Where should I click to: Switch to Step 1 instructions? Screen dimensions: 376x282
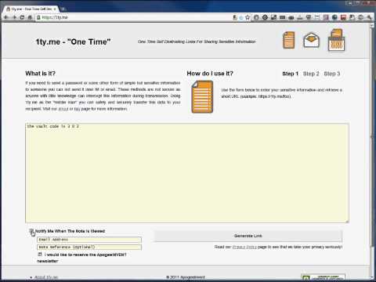coord(290,74)
